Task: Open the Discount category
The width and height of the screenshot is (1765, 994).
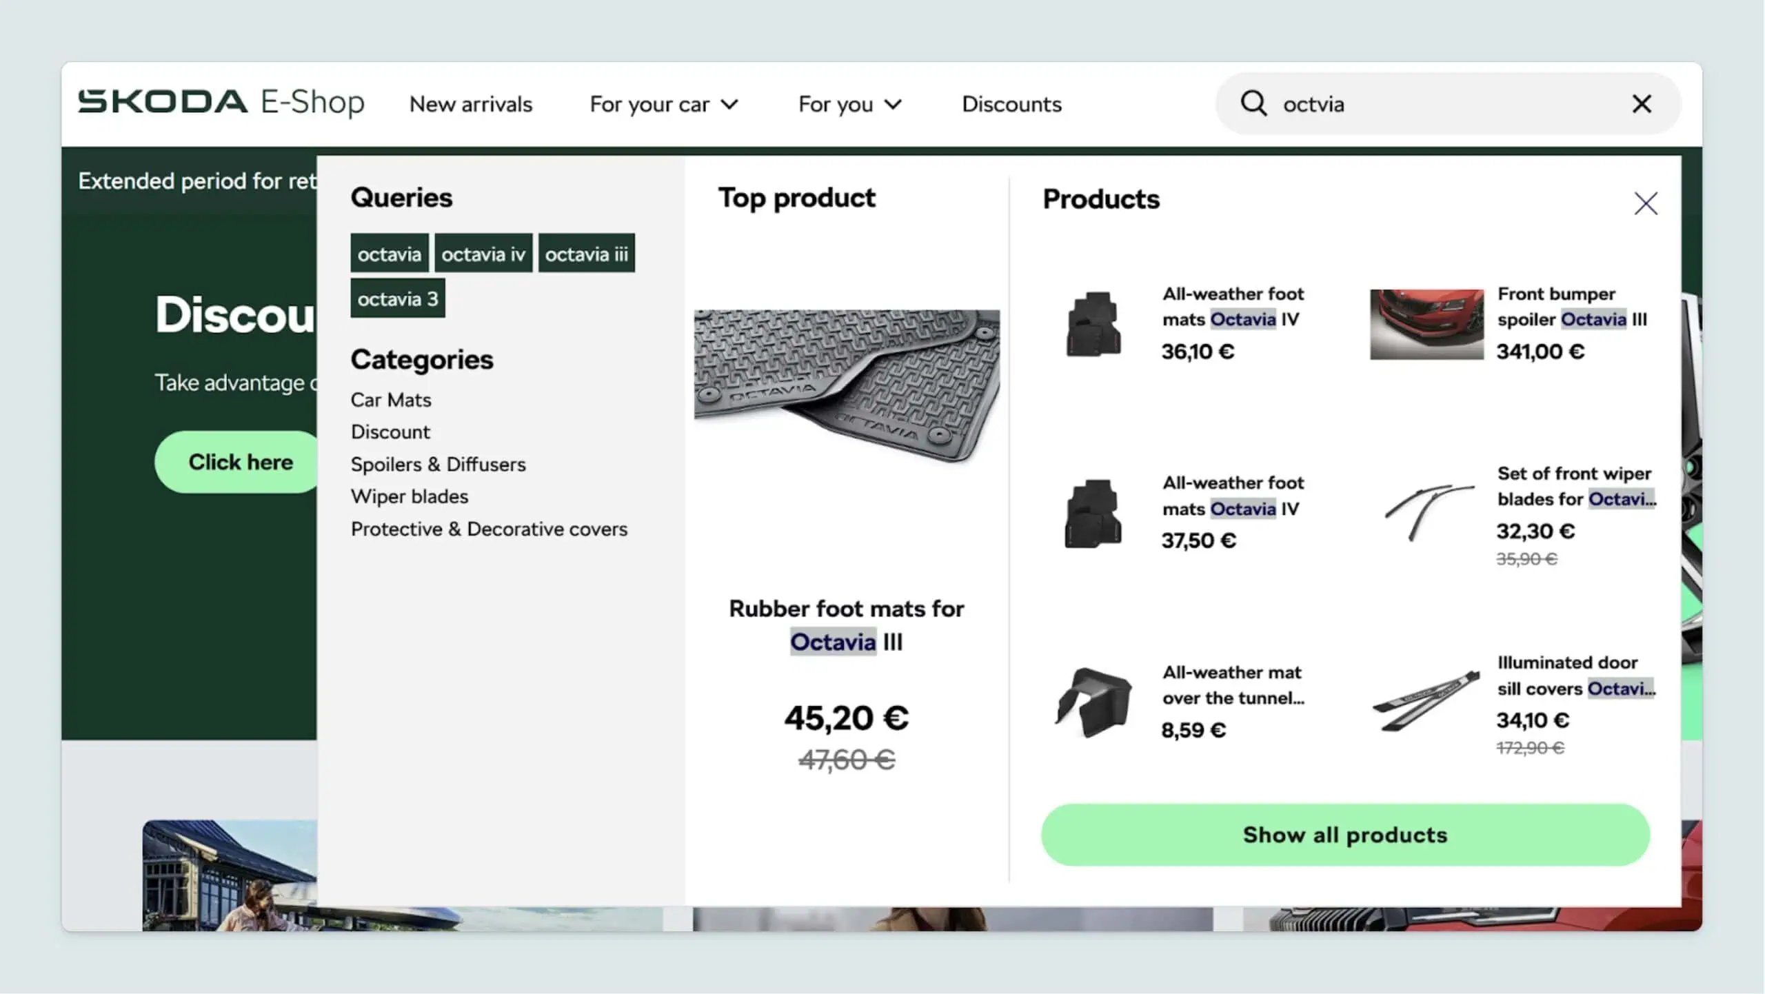Action: pos(390,432)
